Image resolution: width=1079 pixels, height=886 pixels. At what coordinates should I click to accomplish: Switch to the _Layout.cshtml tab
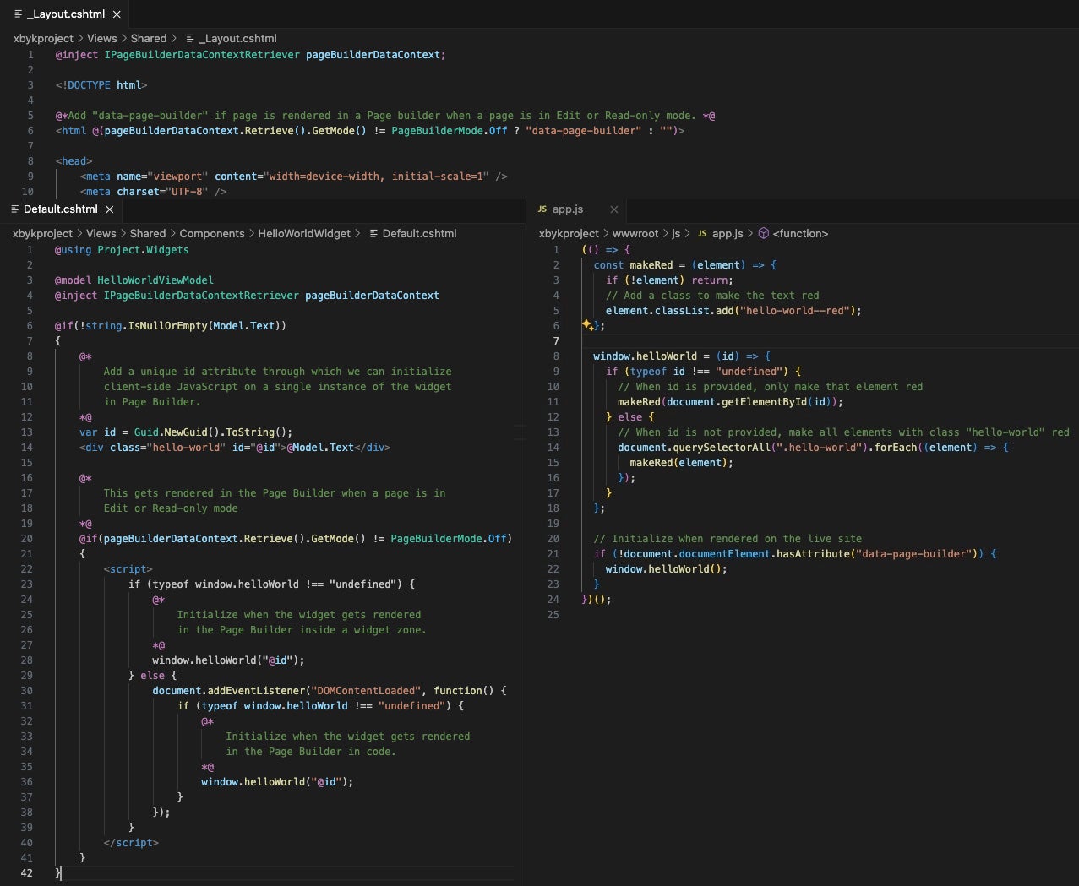pos(64,14)
